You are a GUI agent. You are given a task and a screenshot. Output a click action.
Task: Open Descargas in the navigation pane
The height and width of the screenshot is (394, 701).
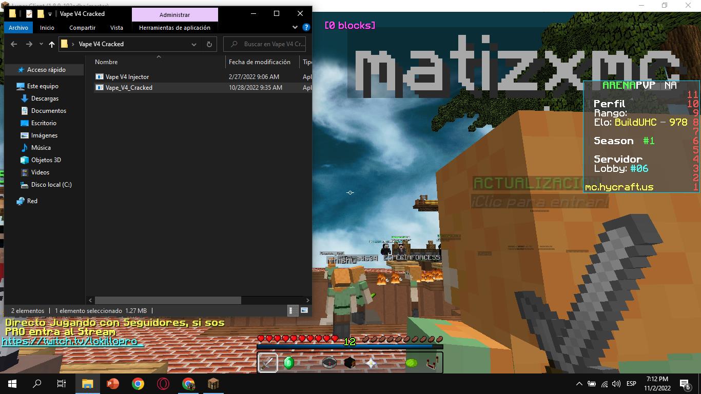coord(45,98)
